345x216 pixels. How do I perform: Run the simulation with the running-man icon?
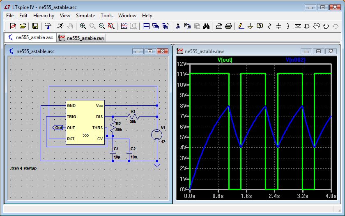(60, 26)
